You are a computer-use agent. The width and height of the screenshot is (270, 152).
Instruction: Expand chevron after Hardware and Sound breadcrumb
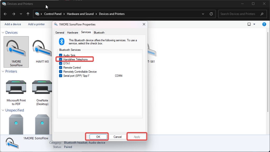pos(96,14)
